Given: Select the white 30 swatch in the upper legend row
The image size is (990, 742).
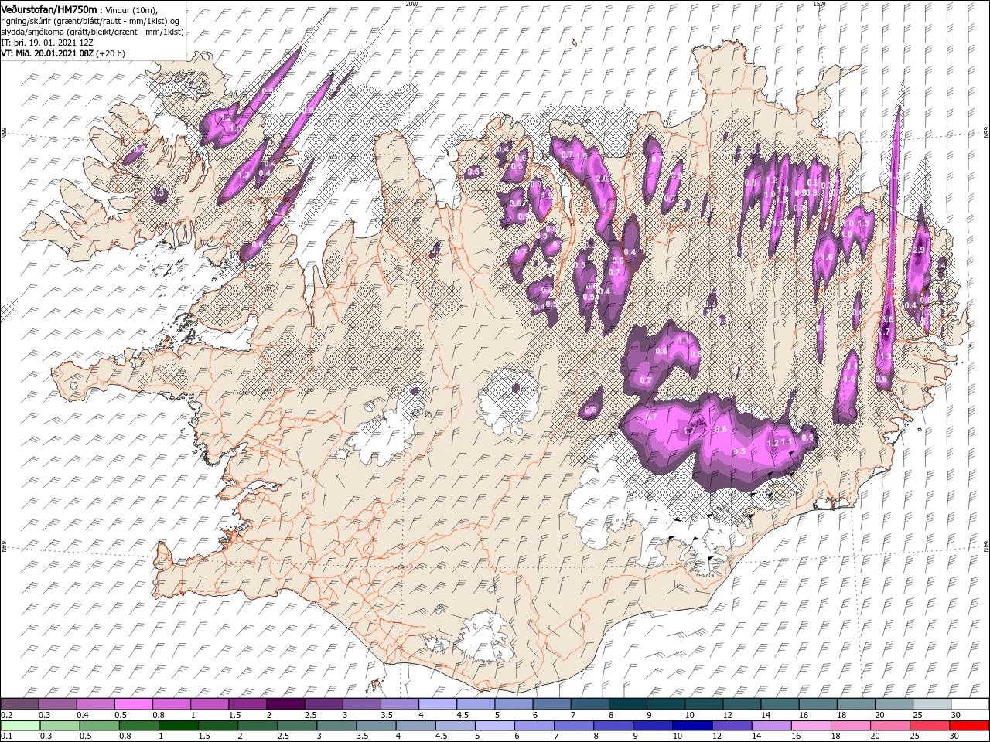Looking at the screenshot, I should (x=970, y=704).
